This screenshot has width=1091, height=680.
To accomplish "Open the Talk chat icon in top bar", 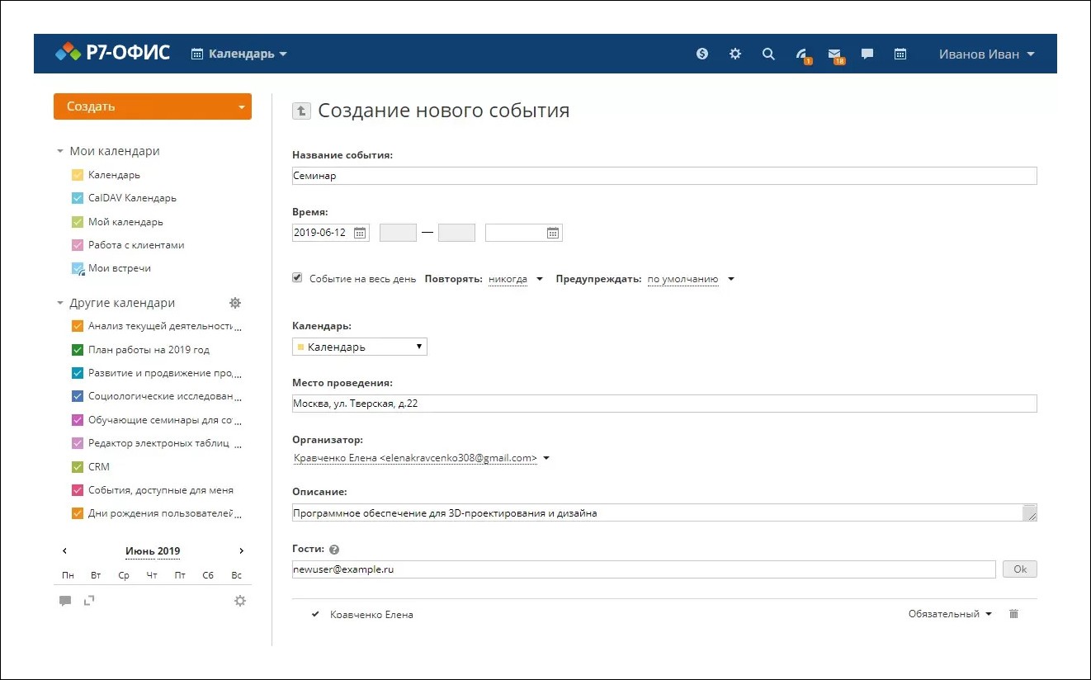I will click(x=867, y=53).
